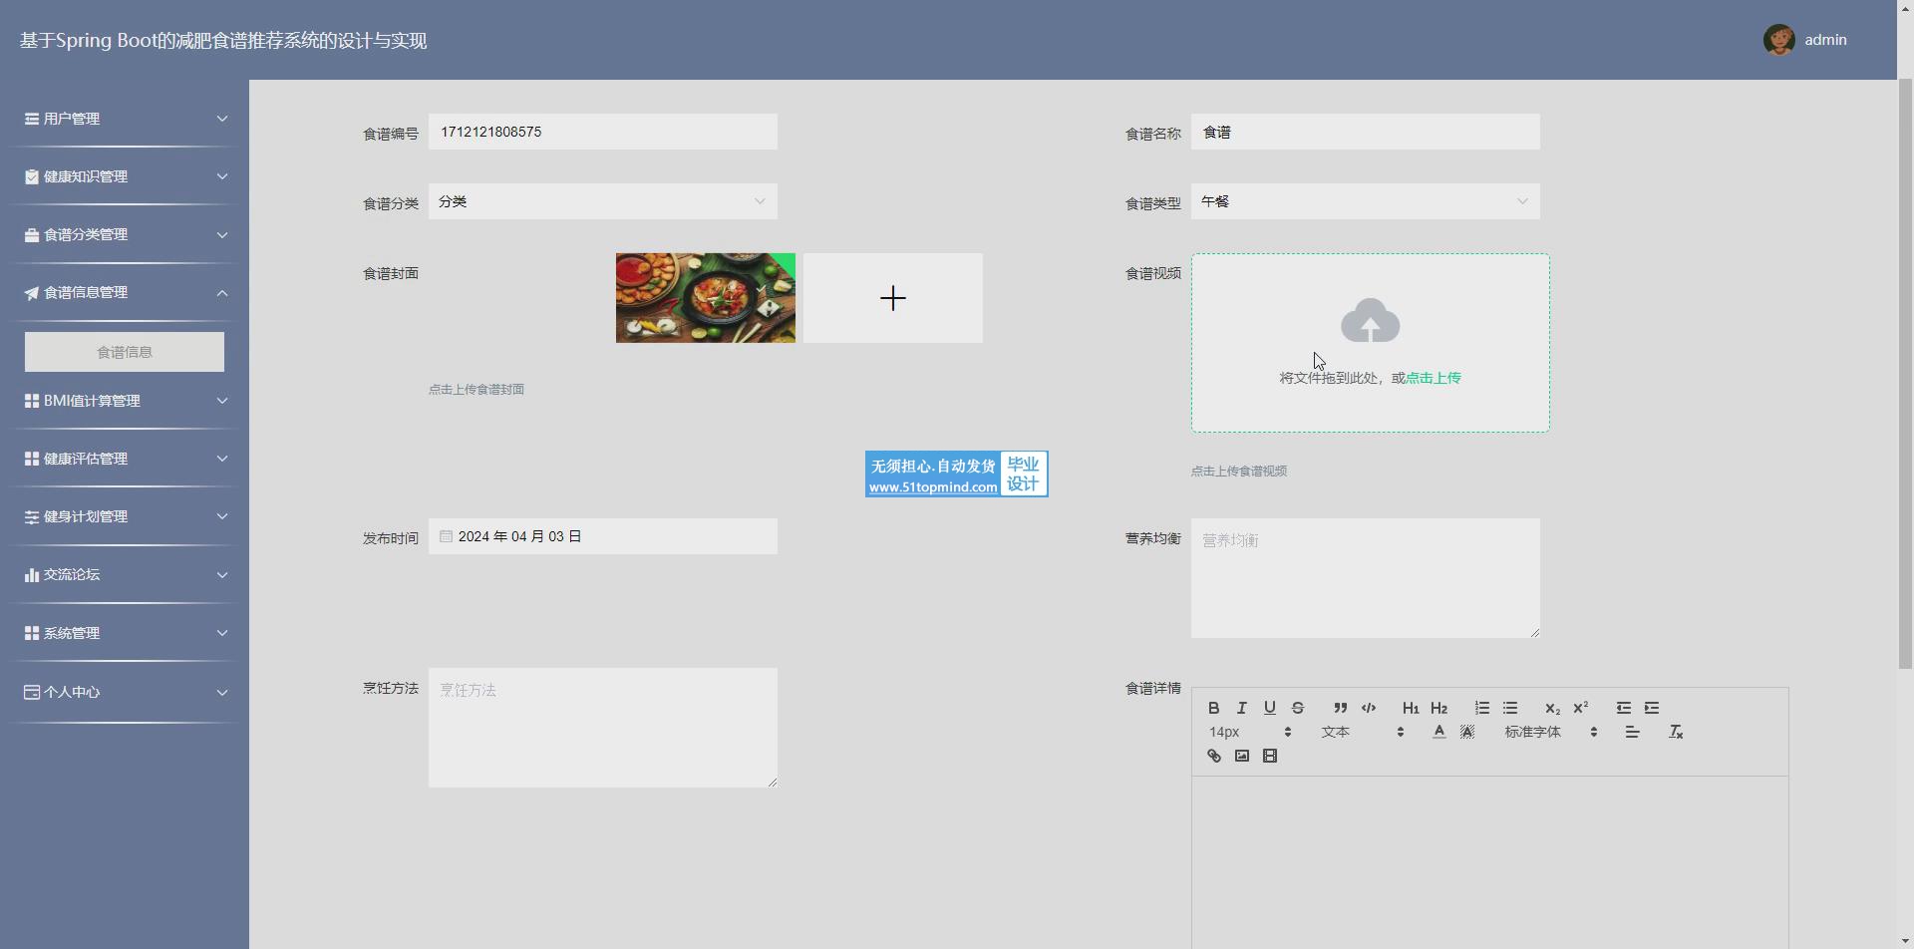Toggle strikethrough formatting in the editor toolbar

(x=1297, y=708)
